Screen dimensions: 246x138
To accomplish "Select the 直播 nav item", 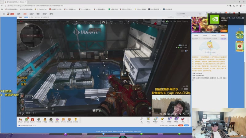I will [x=25, y=14].
